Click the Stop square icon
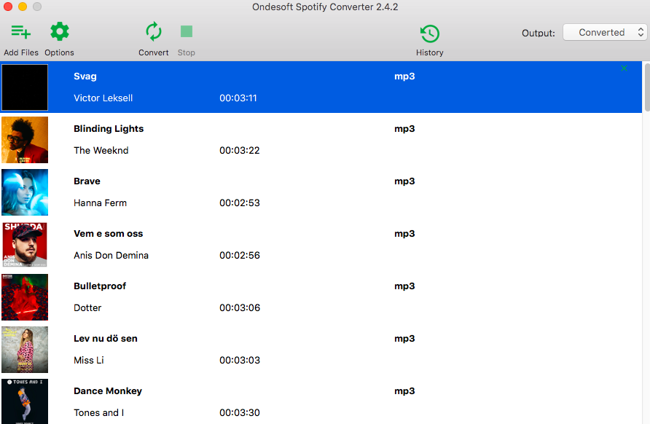650x424 pixels. pyautogui.click(x=186, y=31)
